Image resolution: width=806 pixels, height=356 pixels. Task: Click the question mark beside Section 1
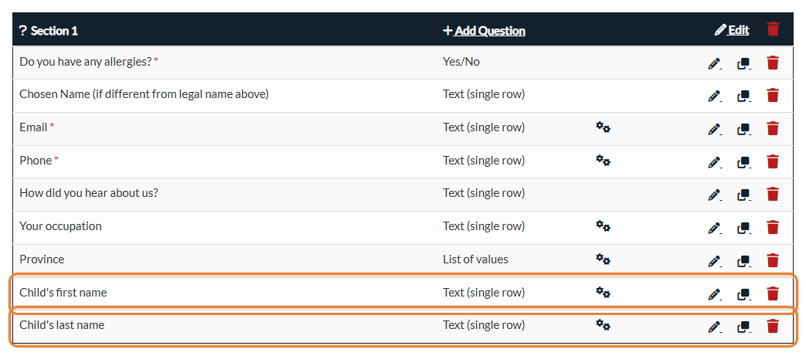22,31
